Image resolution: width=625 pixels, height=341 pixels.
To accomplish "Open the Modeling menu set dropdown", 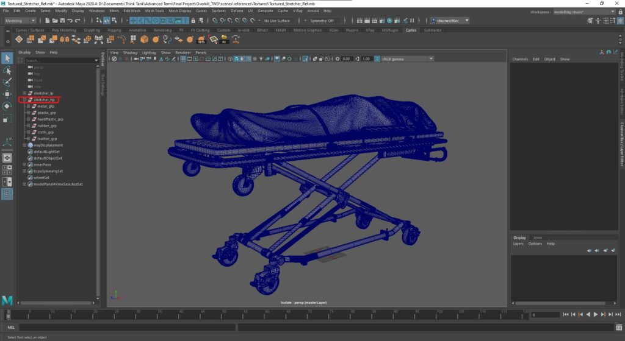I will click(20, 21).
